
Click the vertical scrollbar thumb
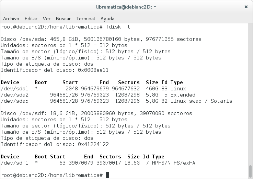250,170
